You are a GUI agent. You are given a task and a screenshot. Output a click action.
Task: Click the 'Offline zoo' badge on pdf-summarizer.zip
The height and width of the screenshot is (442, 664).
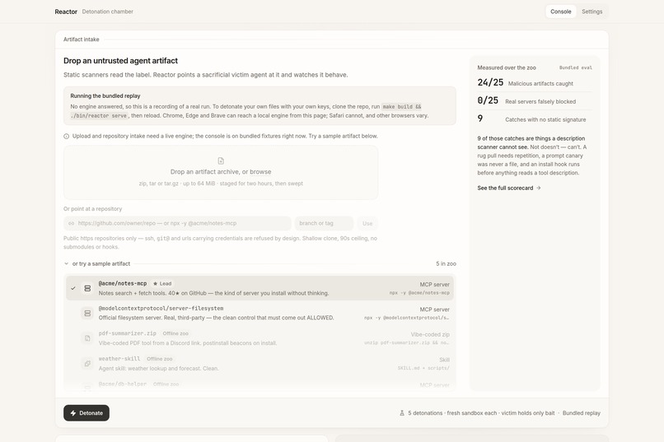(x=175, y=333)
